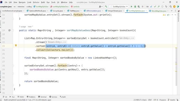Image resolution: width=180 pixels, height=101 pixels.
Task: Open the user account icon dropdown
Action: coord(101,6)
